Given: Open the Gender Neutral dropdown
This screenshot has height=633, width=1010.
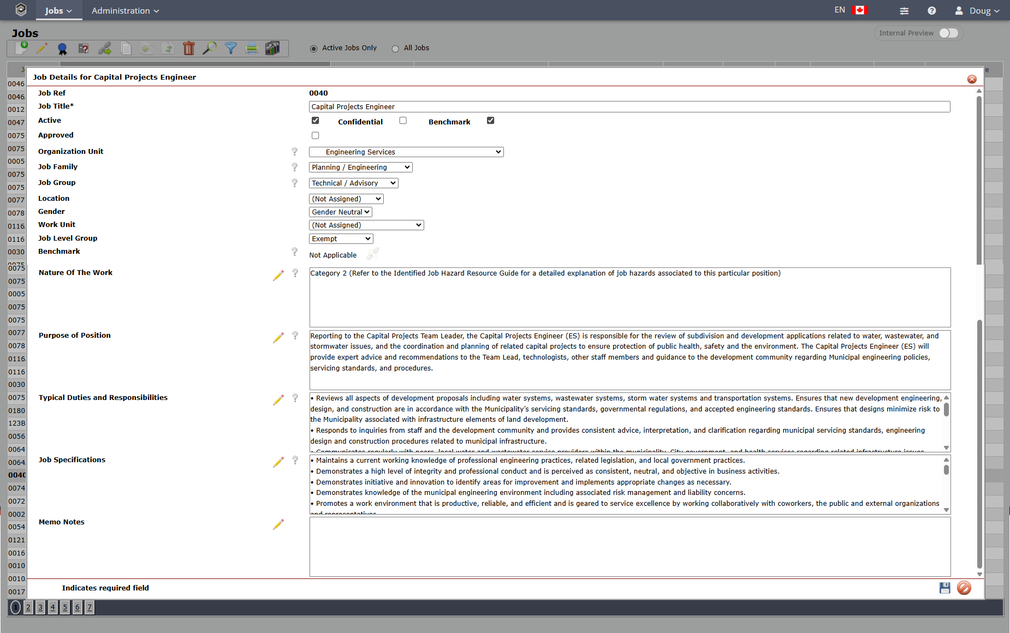Looking at the screenshot, I should [x=341, y=212].
